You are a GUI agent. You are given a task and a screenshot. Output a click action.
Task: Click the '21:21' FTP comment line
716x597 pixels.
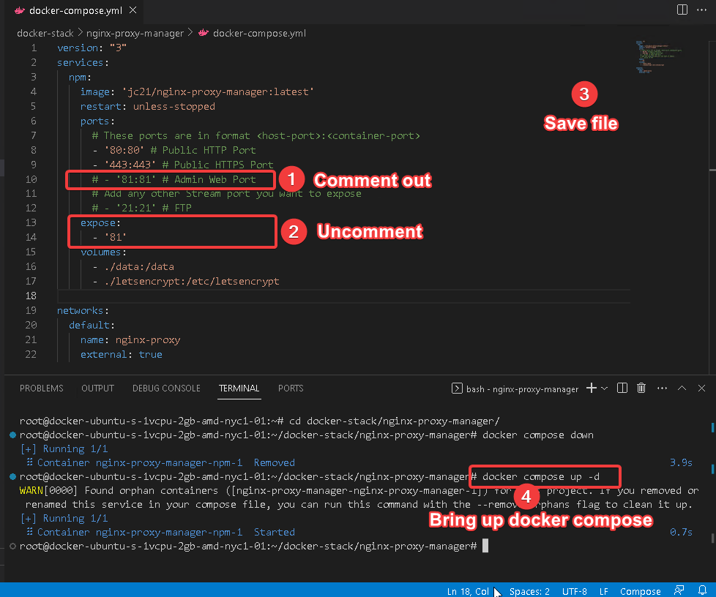pos(141,208)
